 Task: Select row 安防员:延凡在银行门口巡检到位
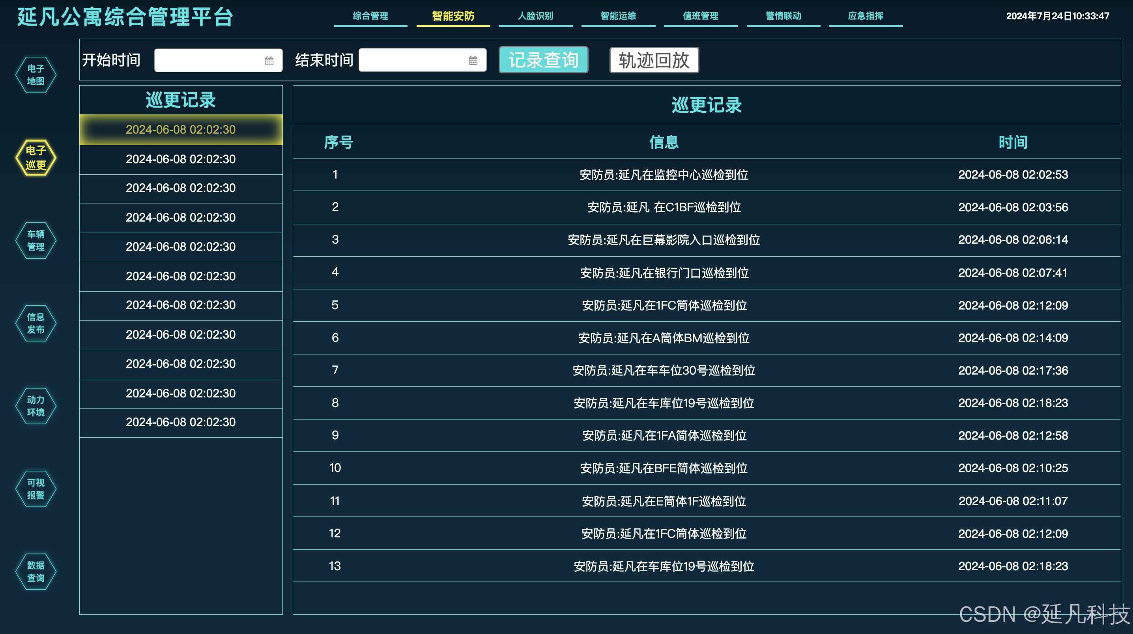tap(707, 273)
